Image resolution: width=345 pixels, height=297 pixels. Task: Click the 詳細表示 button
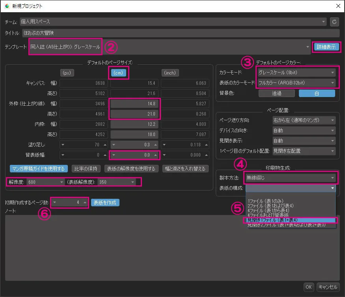coord(326,47)
